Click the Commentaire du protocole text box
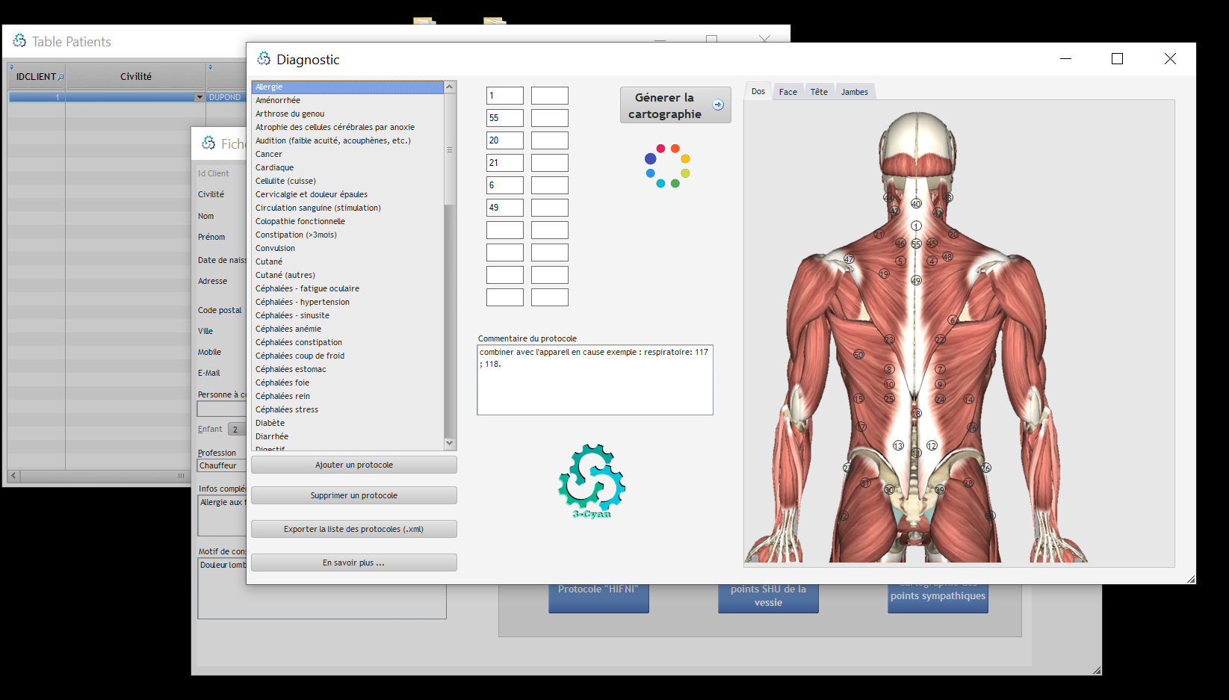The width and height of the screenshot is (1229, 700). point(595,380)
